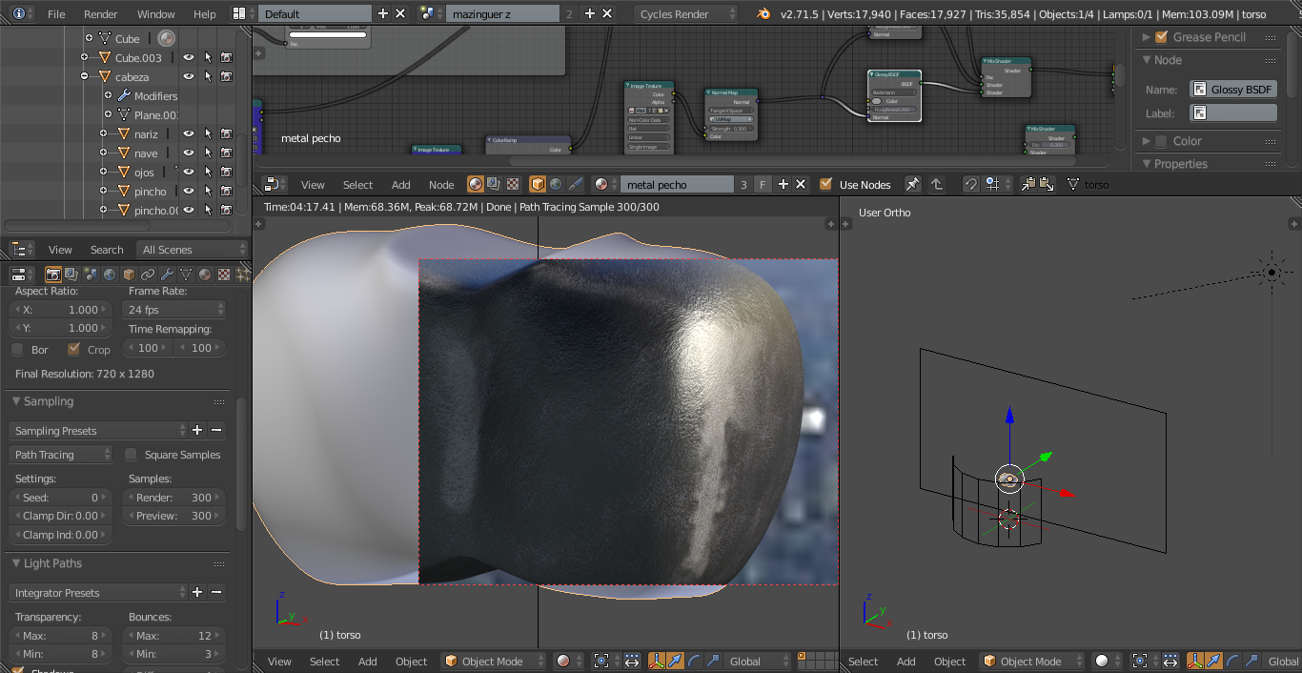Open the Path Tracing integrator dropdown
The width and height of the screenshot is (1302, 673).
click(x=61, y=455)
